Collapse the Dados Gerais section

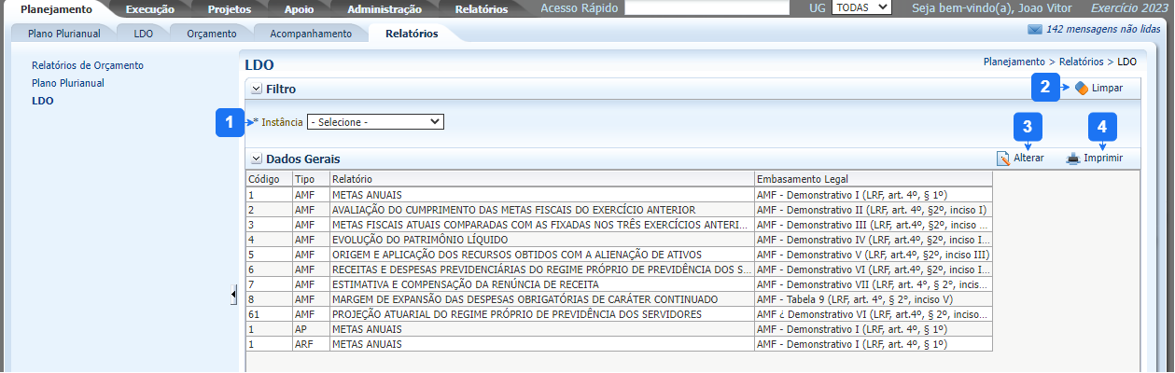click(x=256, y=159)
